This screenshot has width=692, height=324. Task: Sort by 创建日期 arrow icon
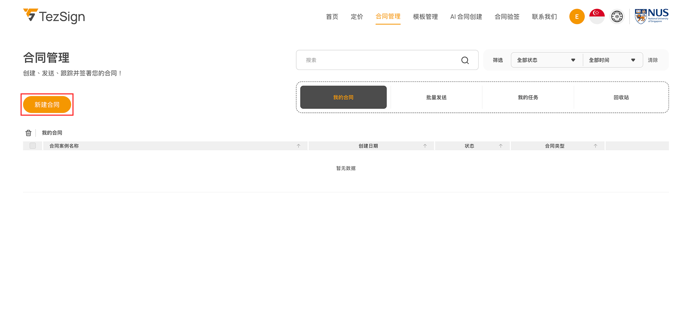pyautogui.click(x=425, y=146)
